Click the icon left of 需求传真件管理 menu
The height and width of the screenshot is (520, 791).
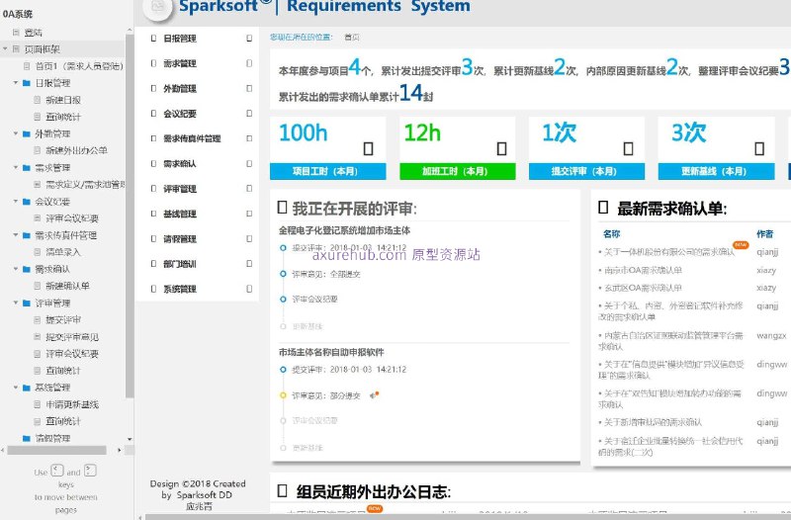tap(154, 138)
